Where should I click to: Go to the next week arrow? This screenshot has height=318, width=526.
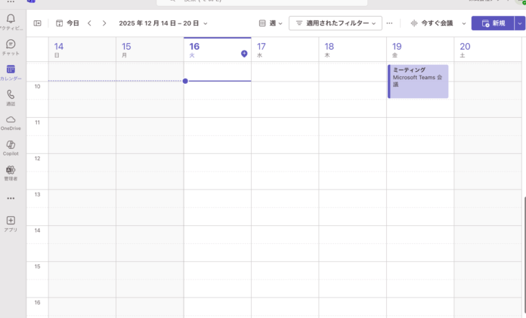104,23
